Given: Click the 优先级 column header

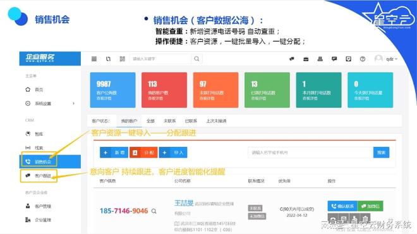Looking at the screenshot, I should pos(284,181).
